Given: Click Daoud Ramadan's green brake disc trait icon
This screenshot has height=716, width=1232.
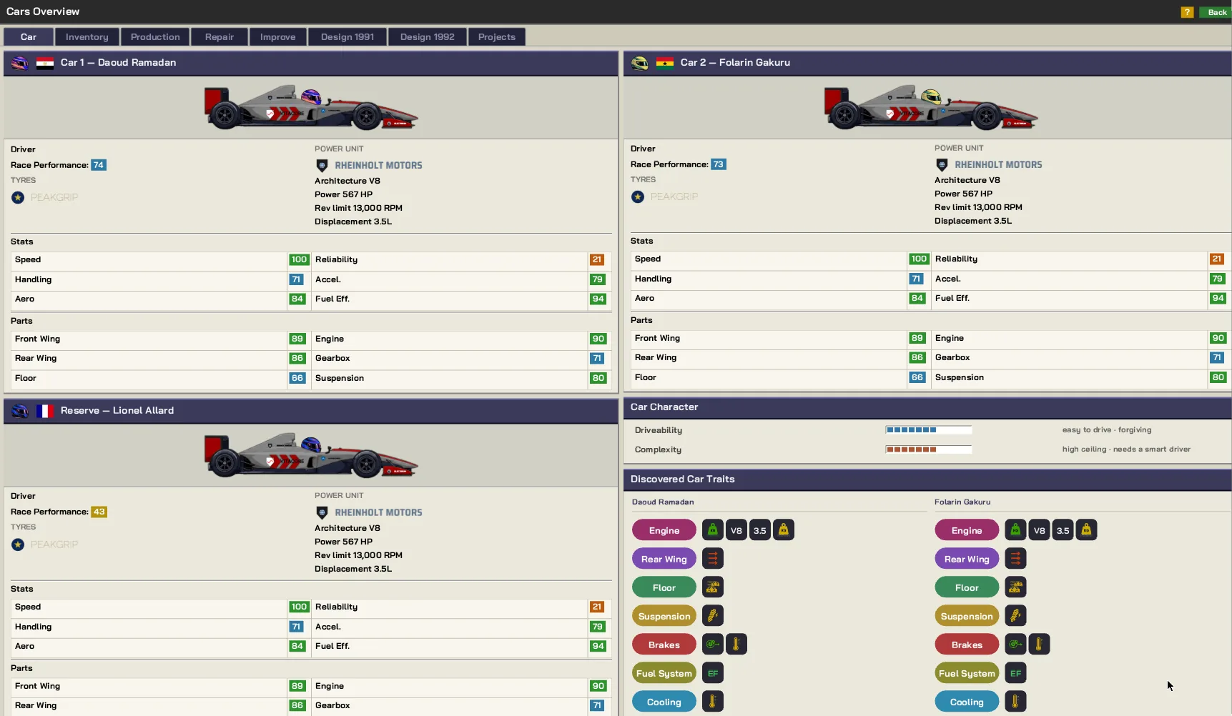Looking at the screenshot, I should (712, 645).
